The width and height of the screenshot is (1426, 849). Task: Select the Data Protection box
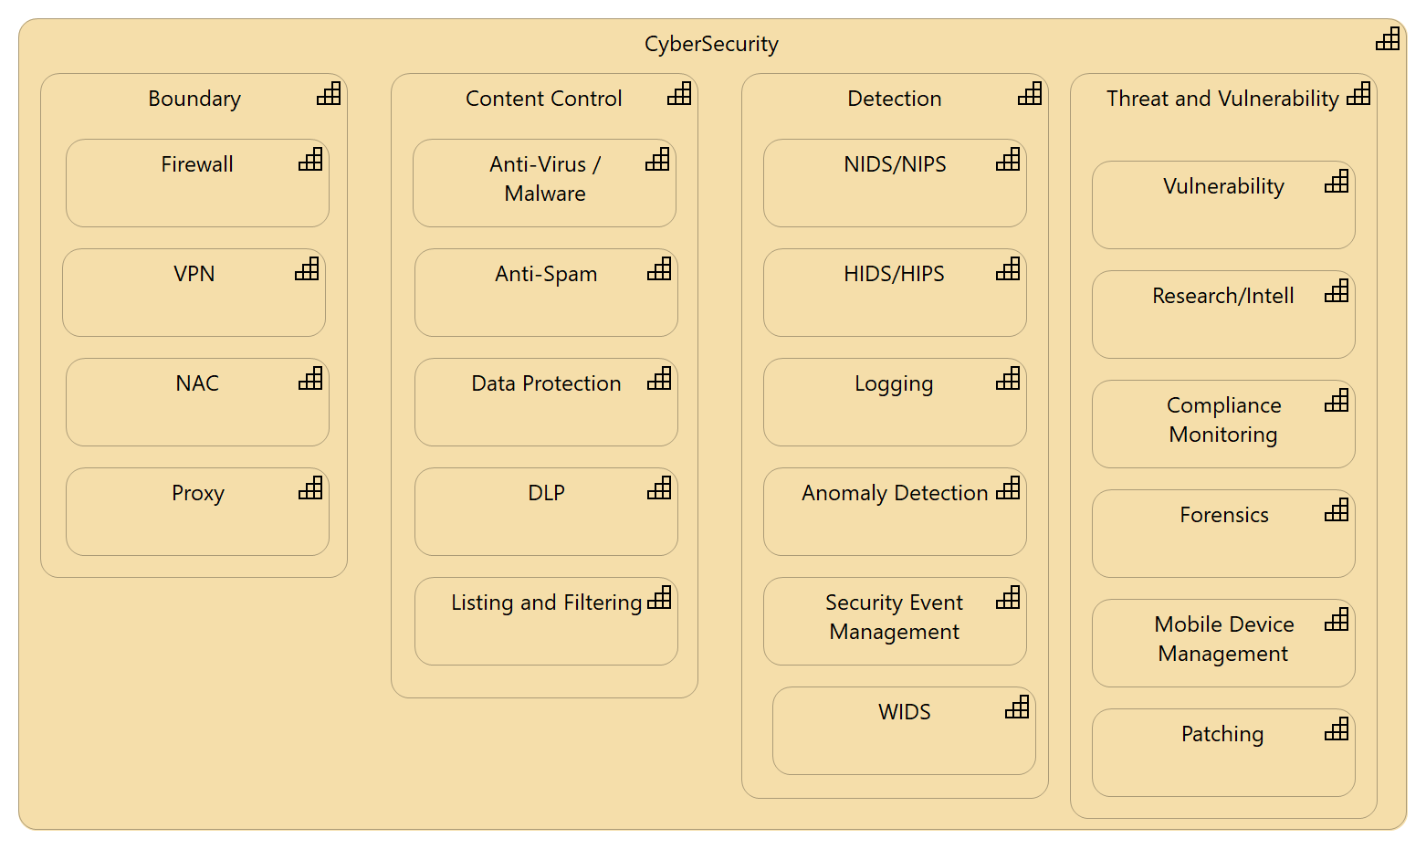point(546,403)
